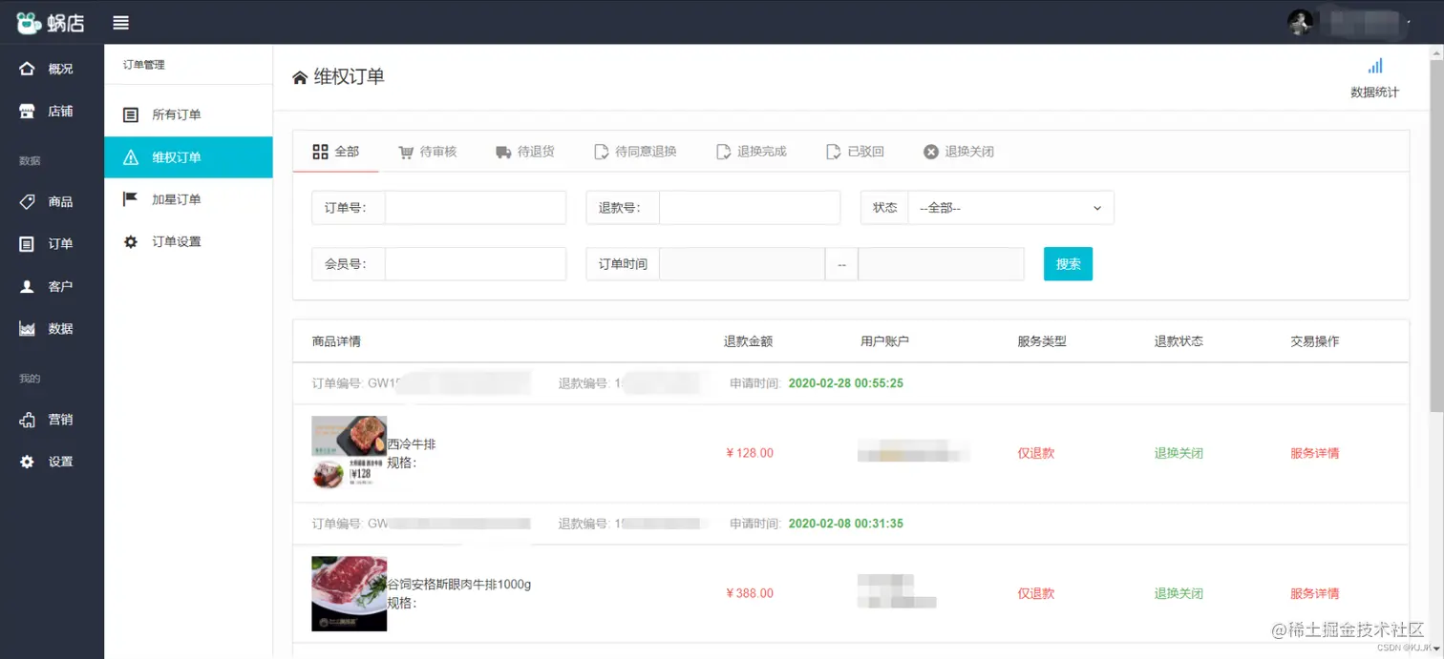Click the 西冷牛排 product thumbnail

click(x=350, y=453)
